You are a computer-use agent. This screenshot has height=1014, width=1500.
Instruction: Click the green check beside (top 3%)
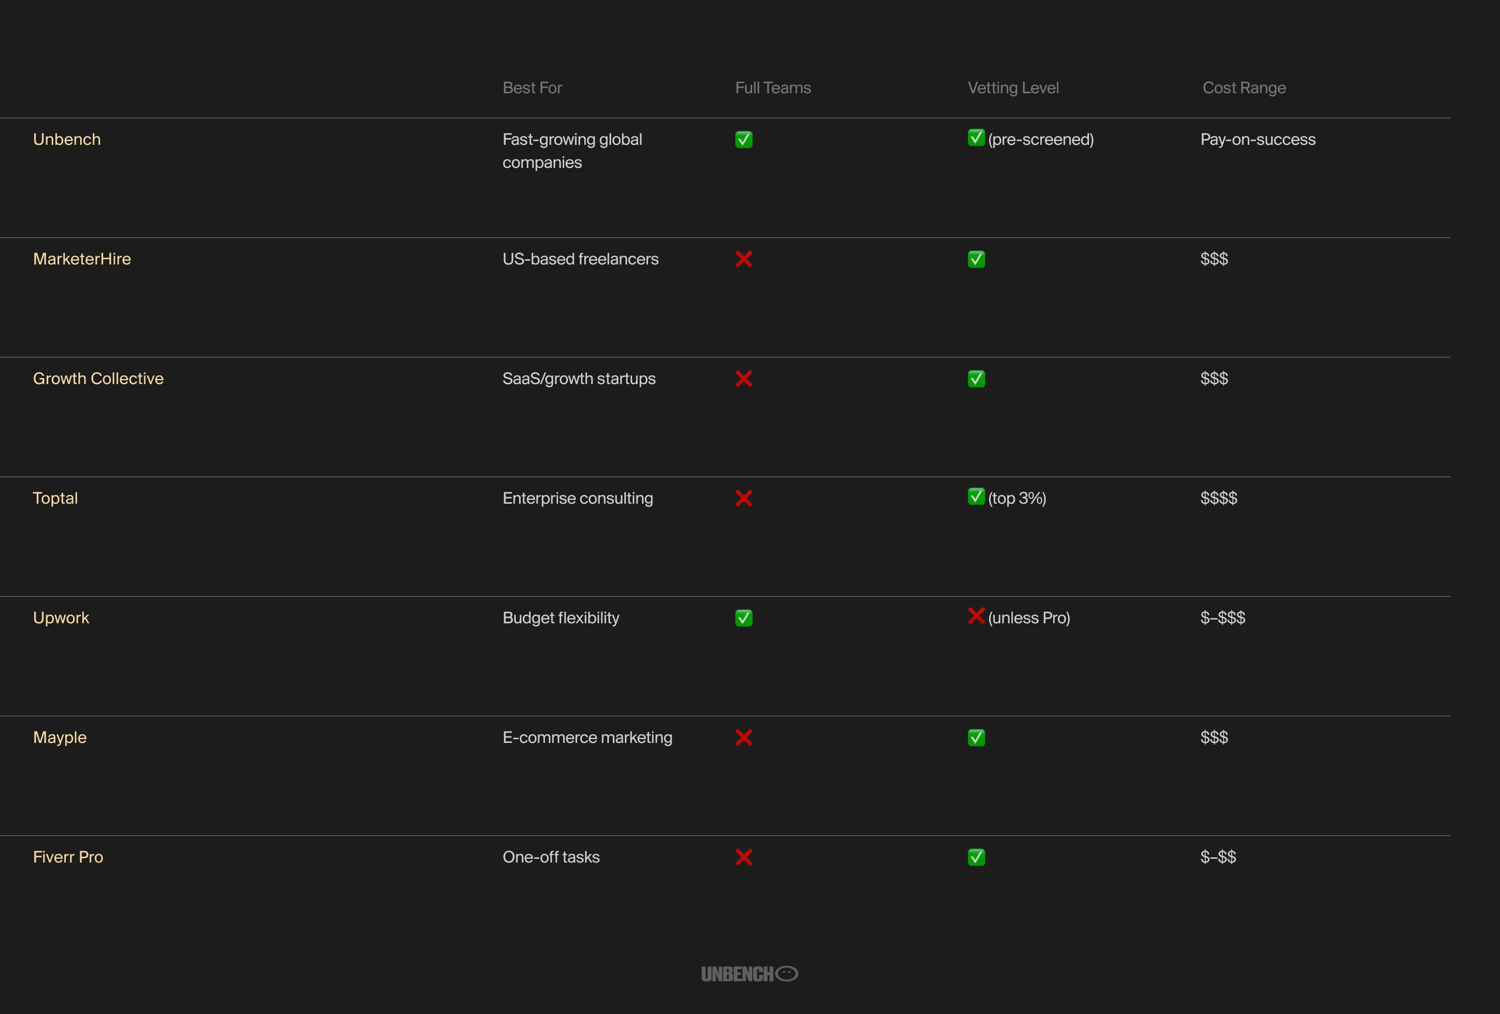[976, 497]
